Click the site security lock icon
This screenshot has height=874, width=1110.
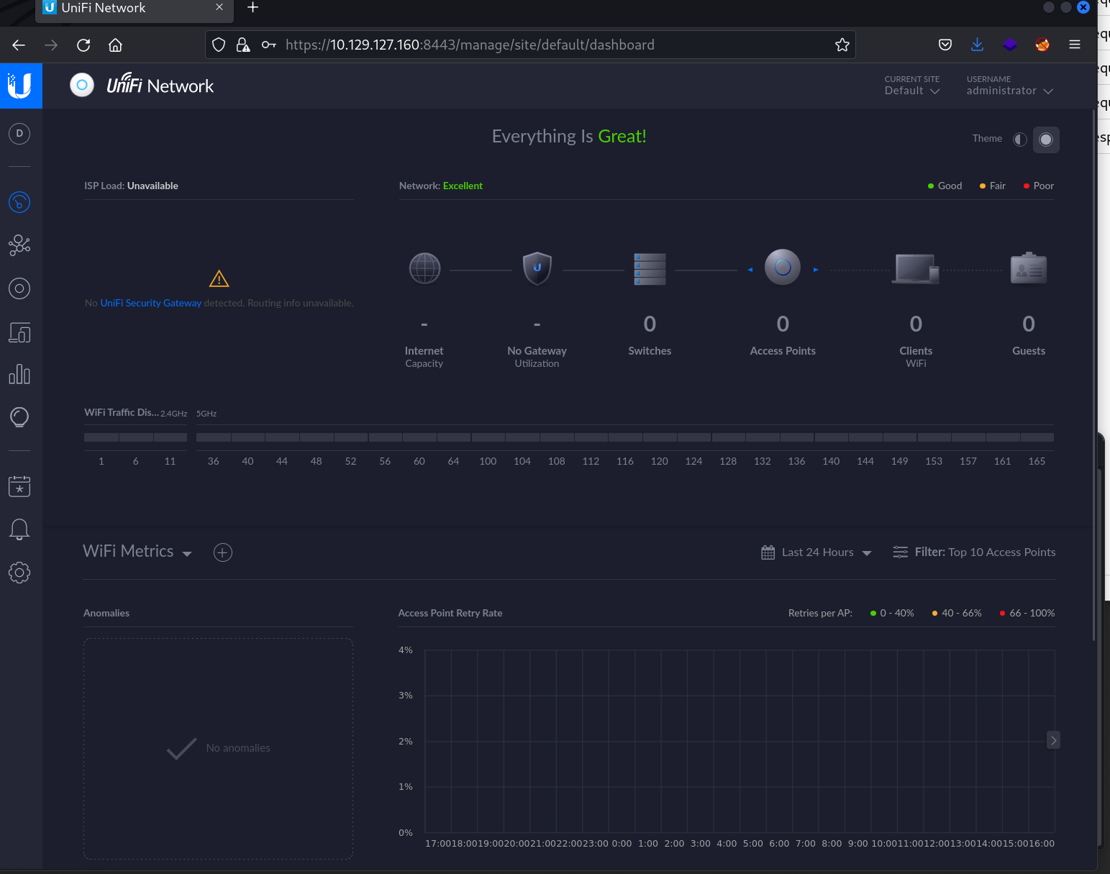point(243,45)
